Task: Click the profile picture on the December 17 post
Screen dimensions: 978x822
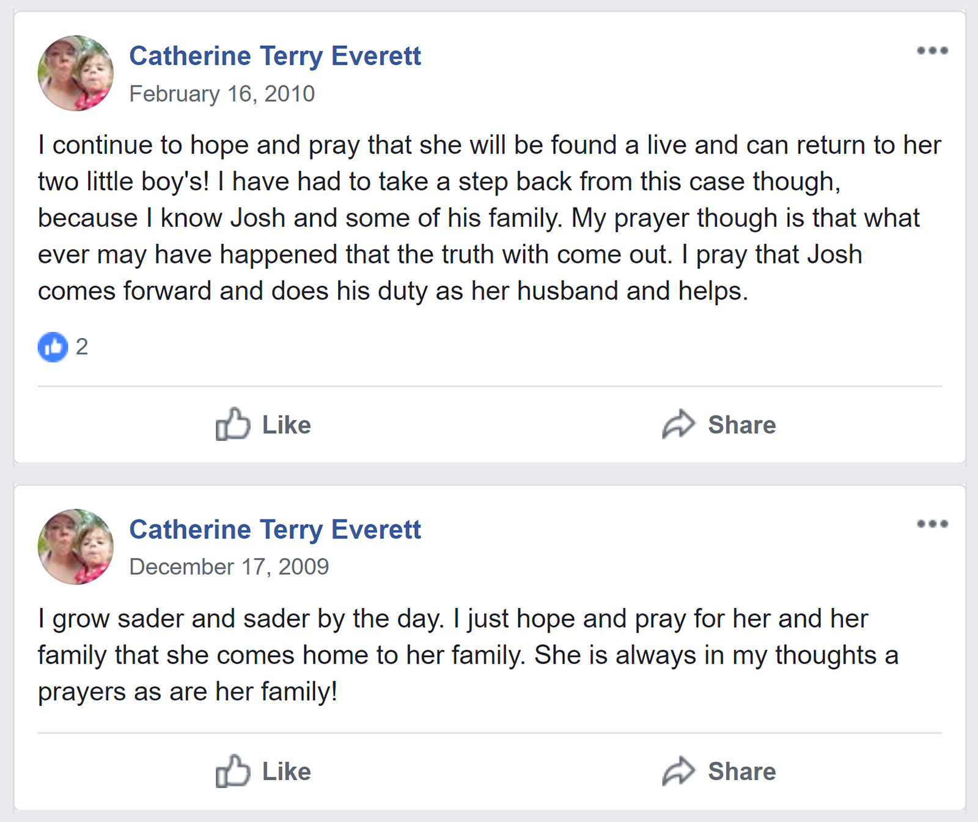Action: click(76, 547)
